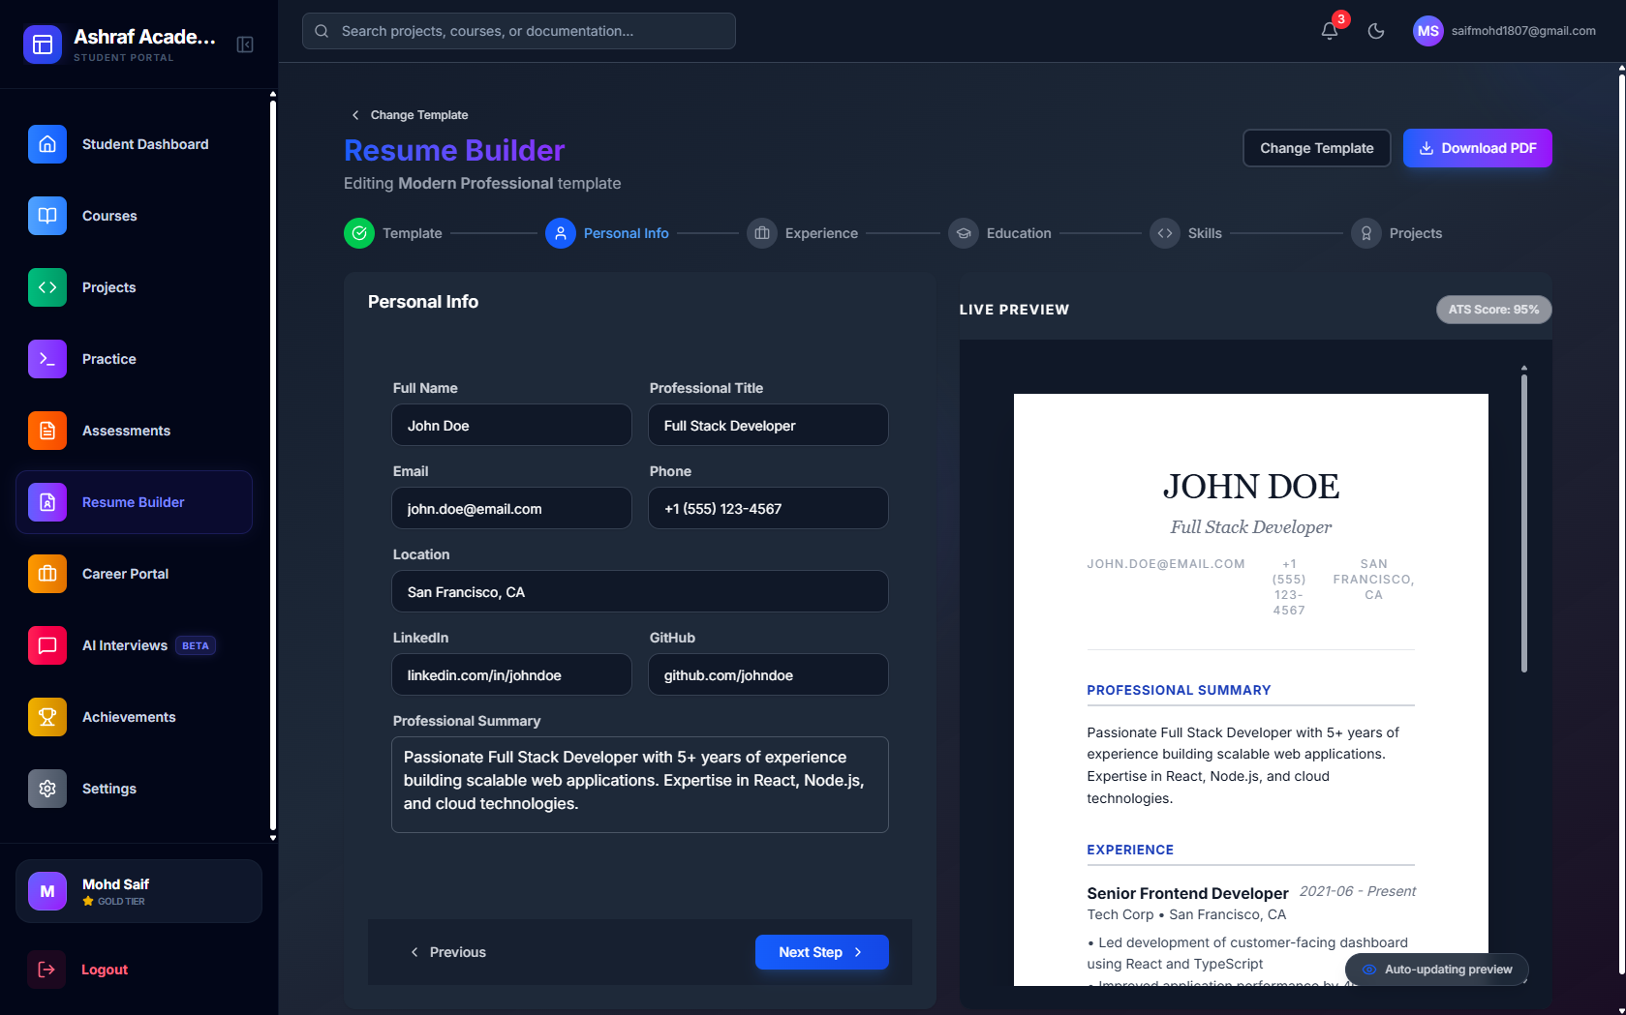Image resolution: width=1626 pixels, height=1015 pixels.
Task: Open the MS user avatar menu
Action: point(1427,31)
